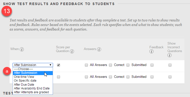190x97 pixels.
Task: Click the Score per Question info icon
Action: pos(72,51)
